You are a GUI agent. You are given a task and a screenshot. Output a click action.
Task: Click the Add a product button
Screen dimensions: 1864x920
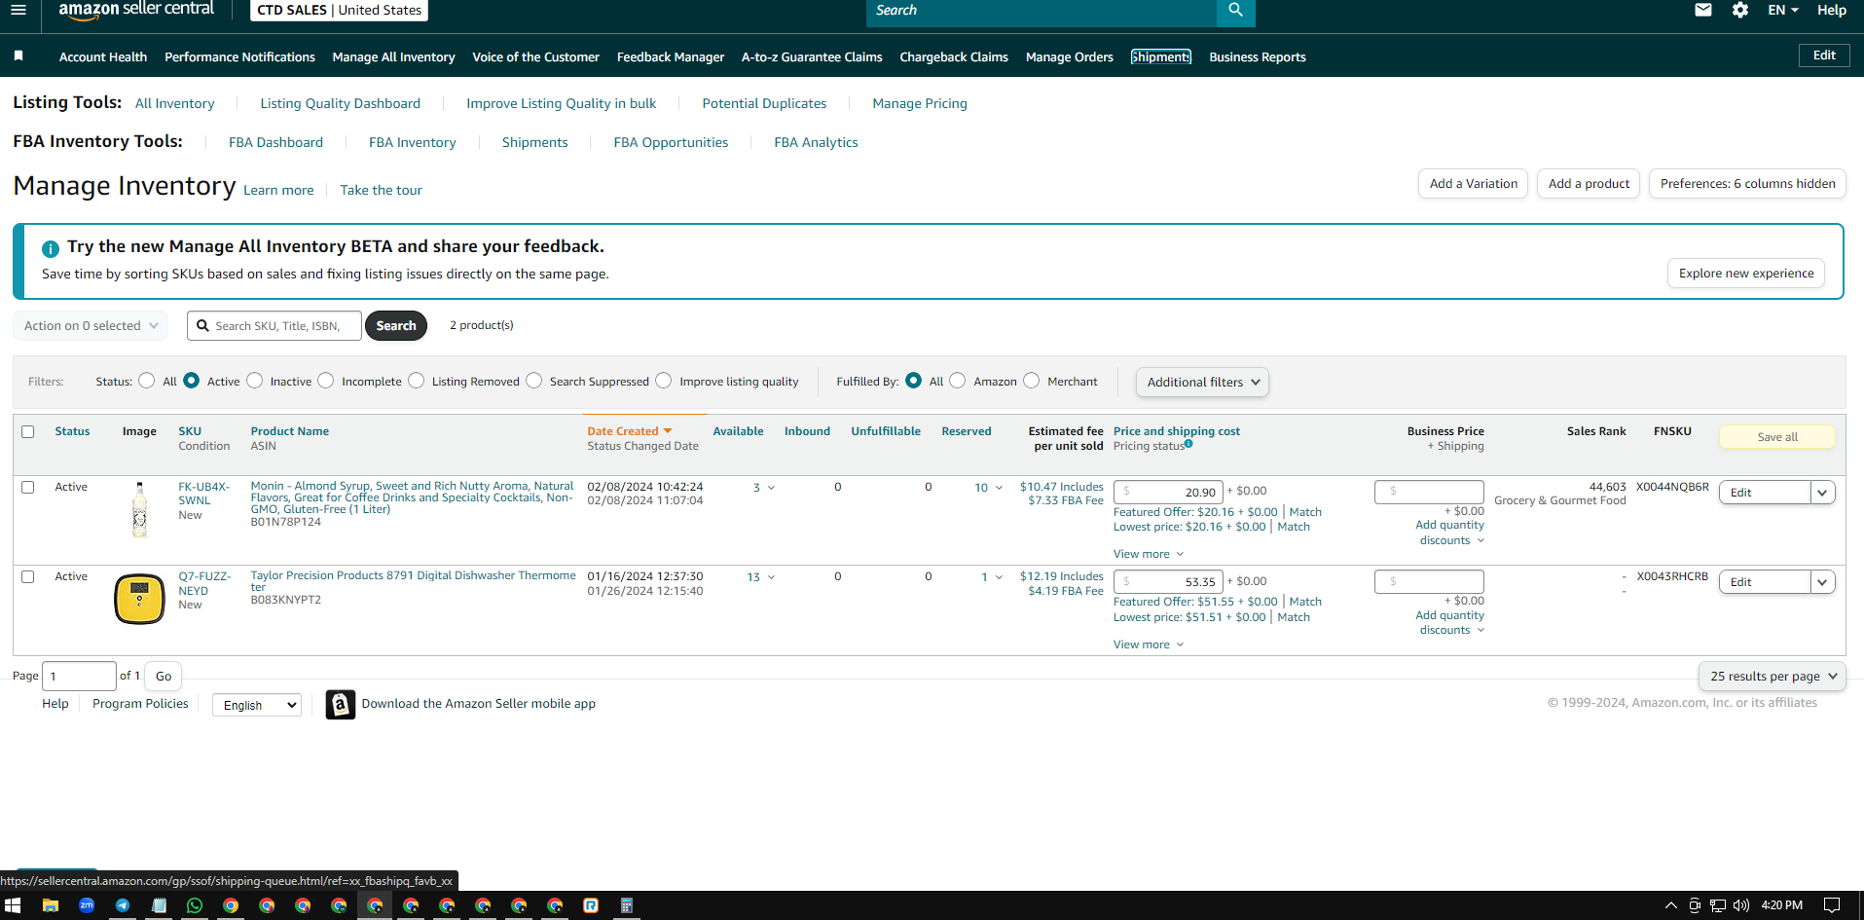coord(1589,184)
